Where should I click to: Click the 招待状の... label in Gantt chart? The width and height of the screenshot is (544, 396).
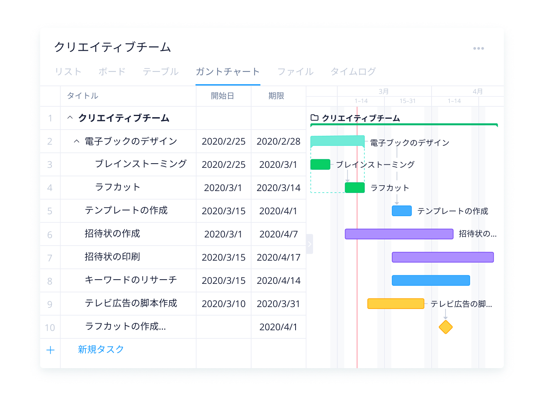pos(478,233)
